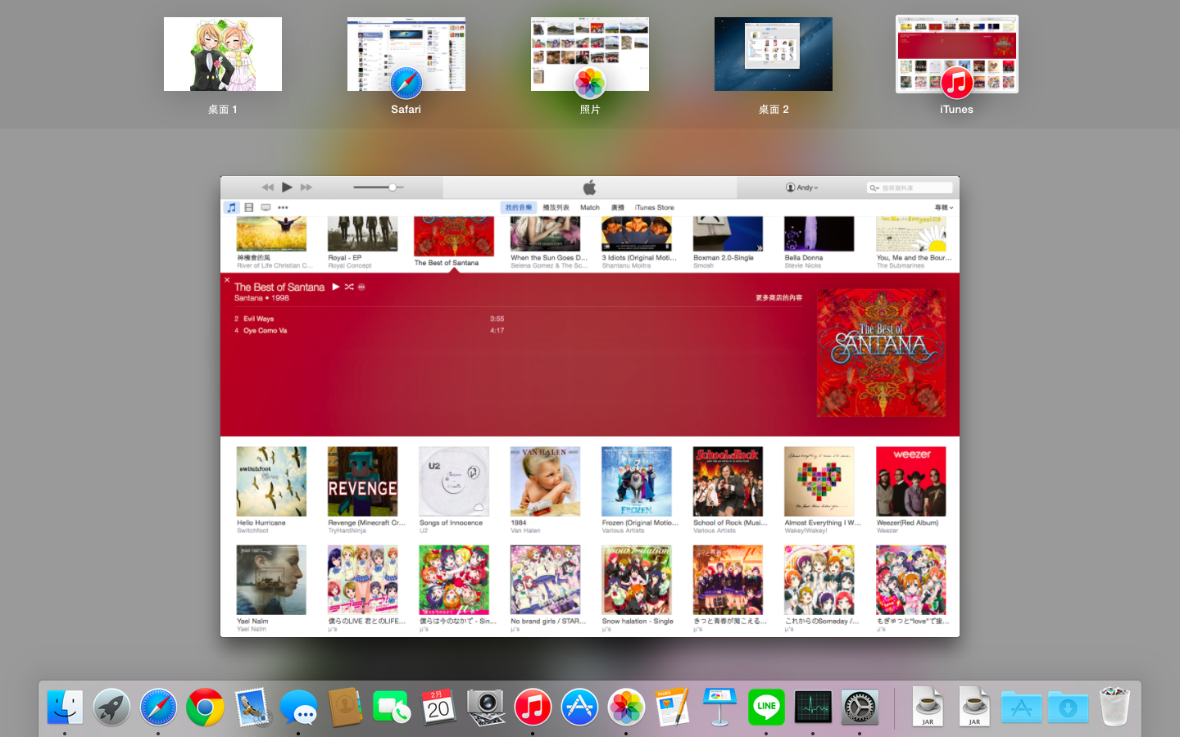
Task: Open Pages from the Dock
Action: tap(673, 708)
